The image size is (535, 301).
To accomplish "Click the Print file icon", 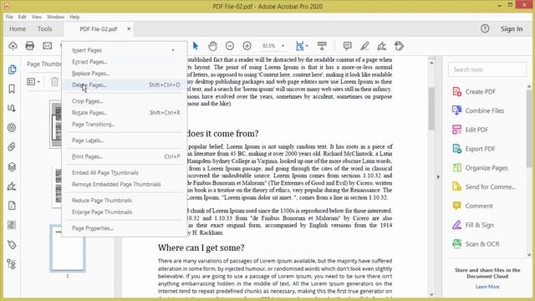I will pos(30,46).
